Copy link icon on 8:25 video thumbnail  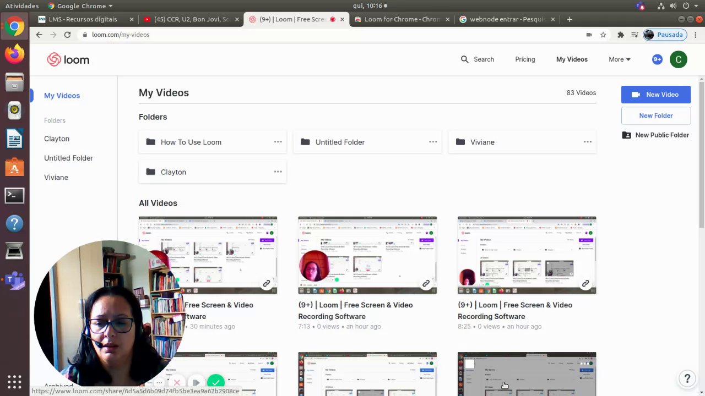pyautogui.click(x=585, y=284)
